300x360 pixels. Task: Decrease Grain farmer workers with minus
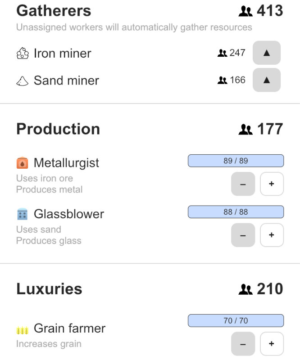click(243, 344)
